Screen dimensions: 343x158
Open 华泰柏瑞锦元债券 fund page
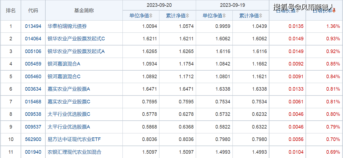(67, 26)
